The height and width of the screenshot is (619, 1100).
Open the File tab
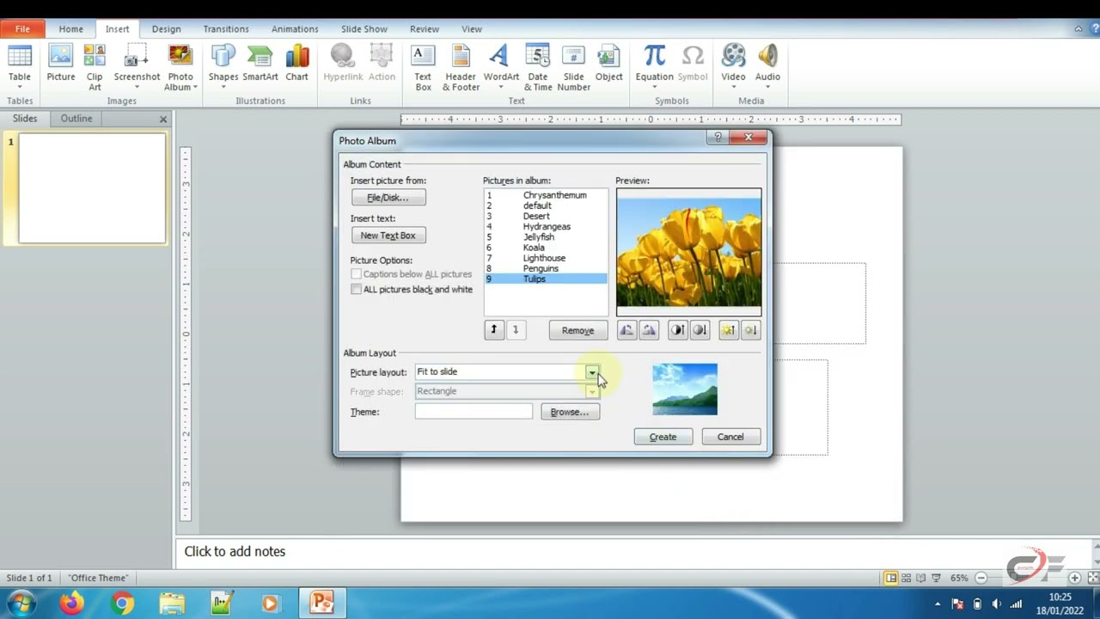click(x=22, y=29)
